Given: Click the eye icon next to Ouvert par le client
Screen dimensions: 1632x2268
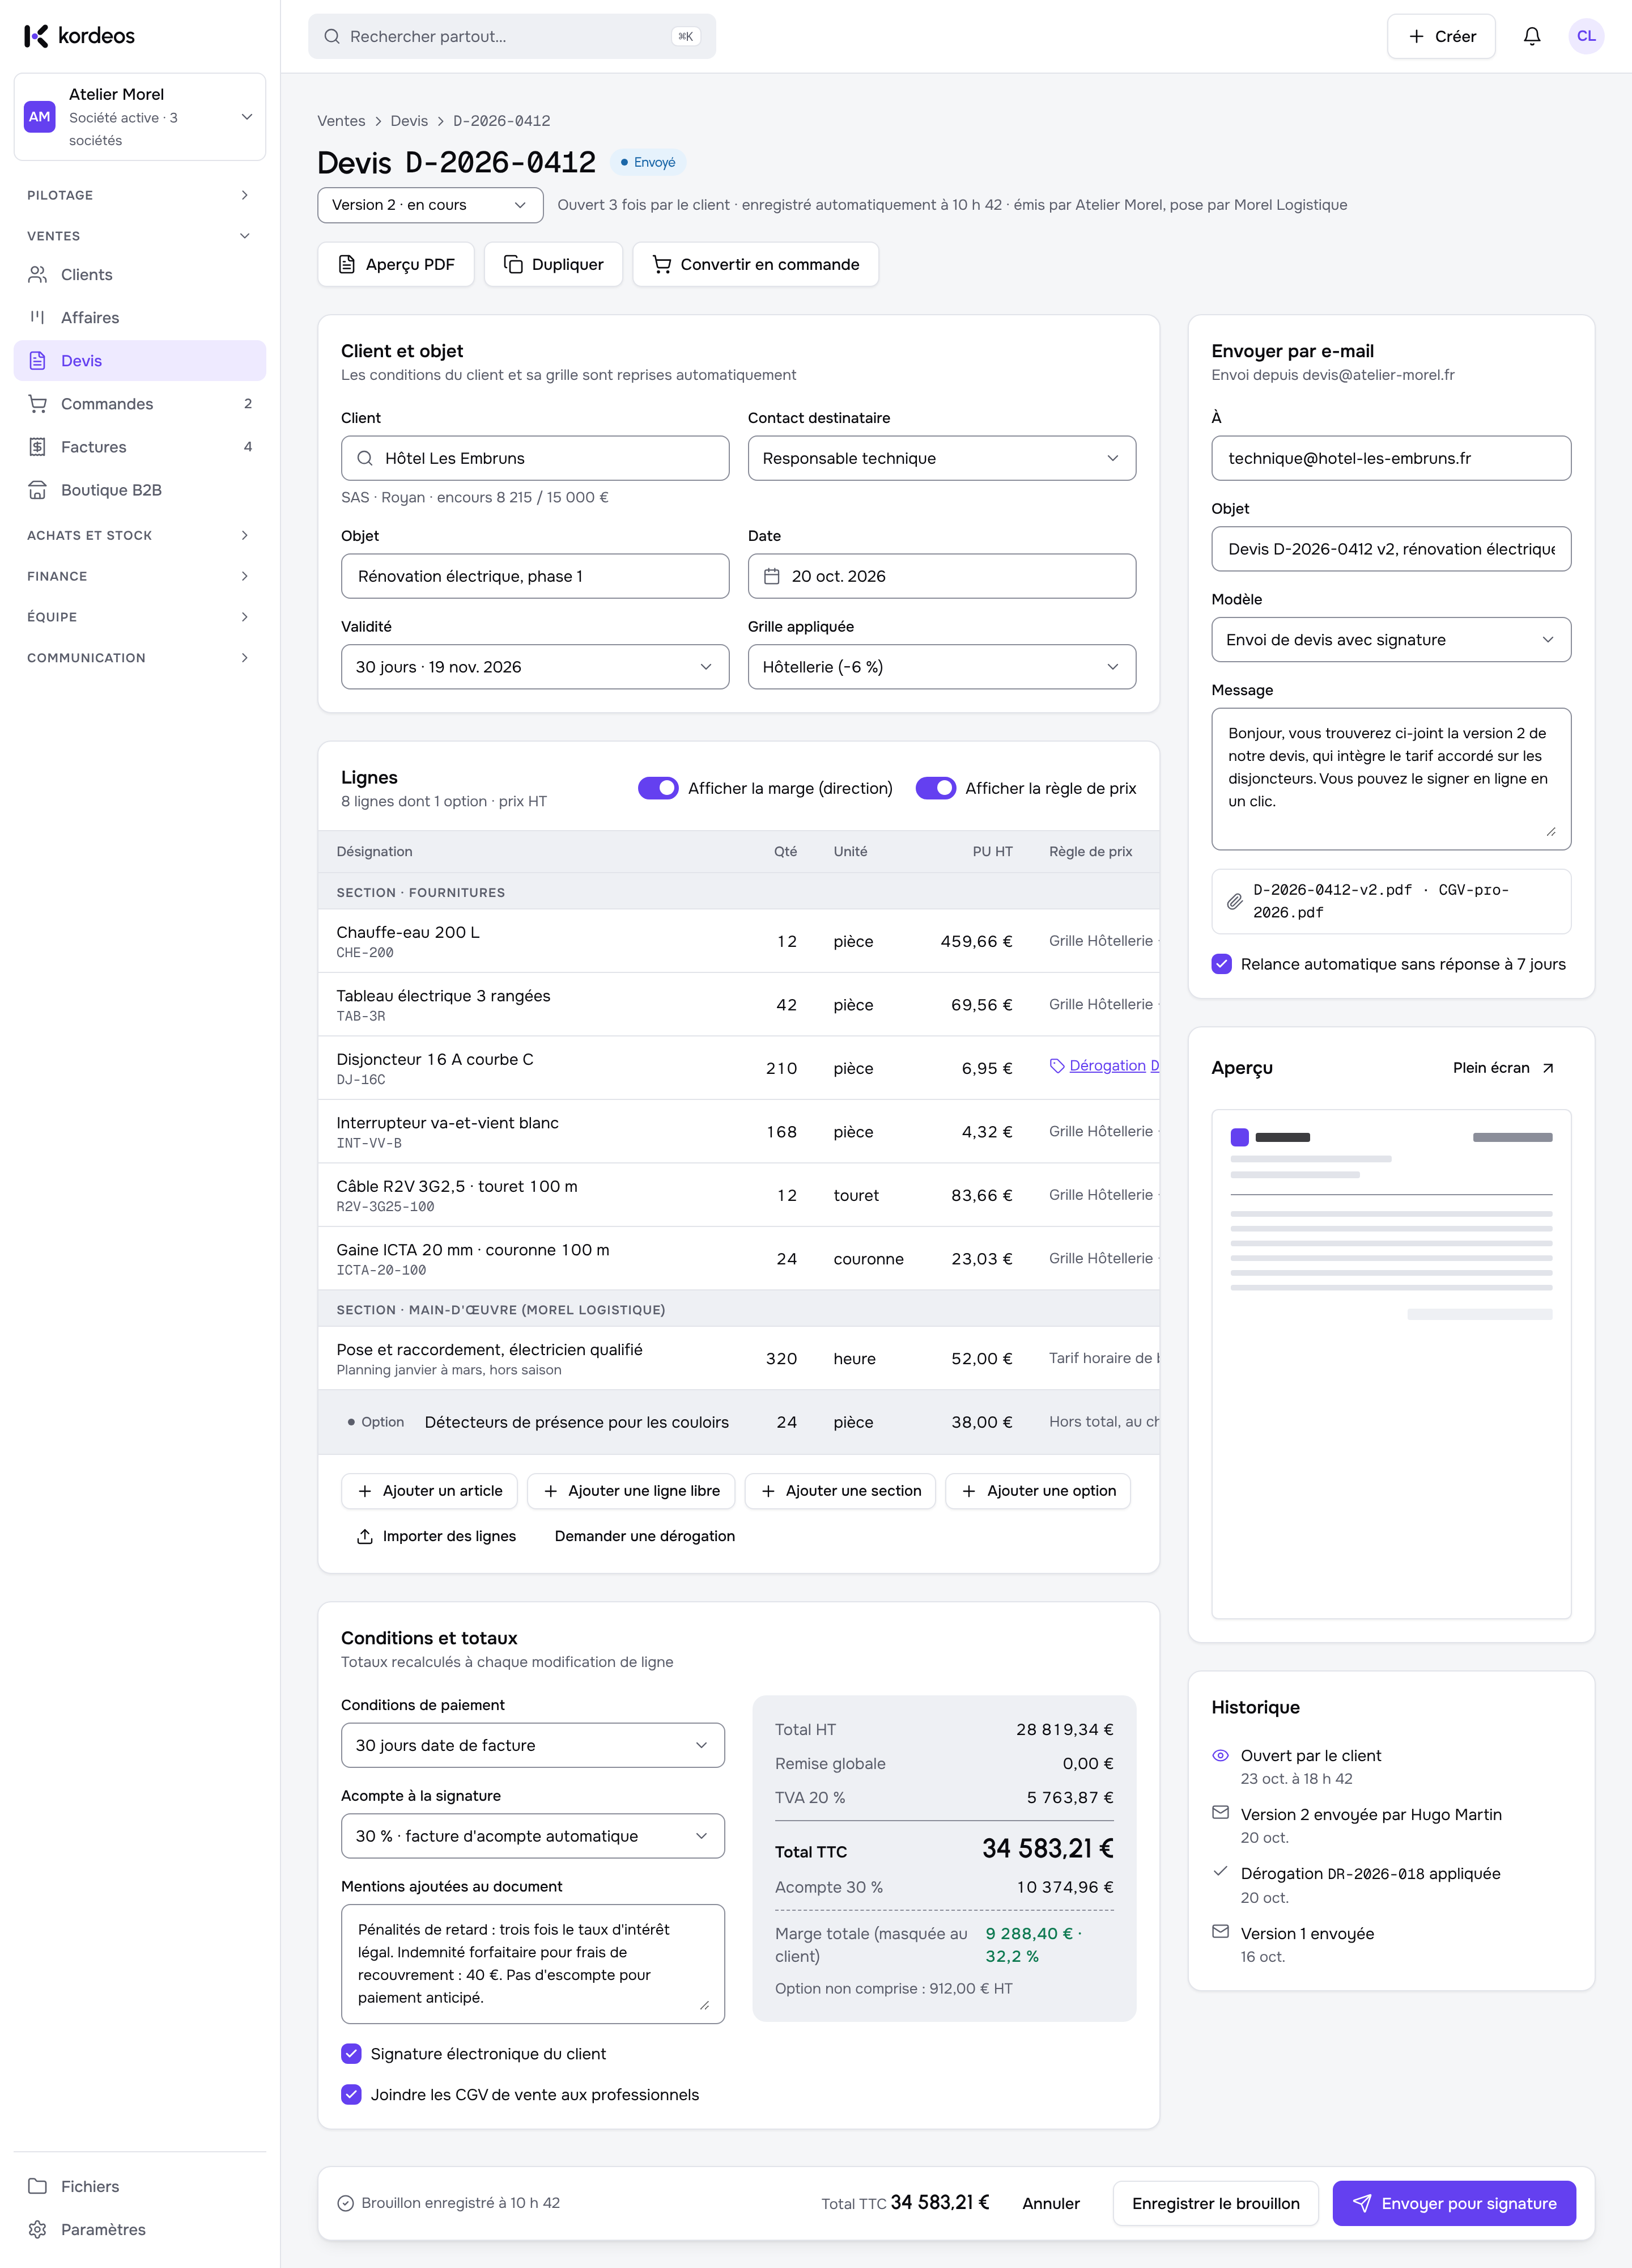Looking at the screenshot, I should (x=1220, y=1755).
